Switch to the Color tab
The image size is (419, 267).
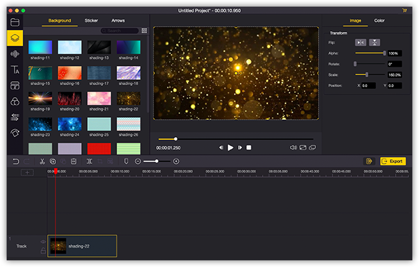[379, 21]
